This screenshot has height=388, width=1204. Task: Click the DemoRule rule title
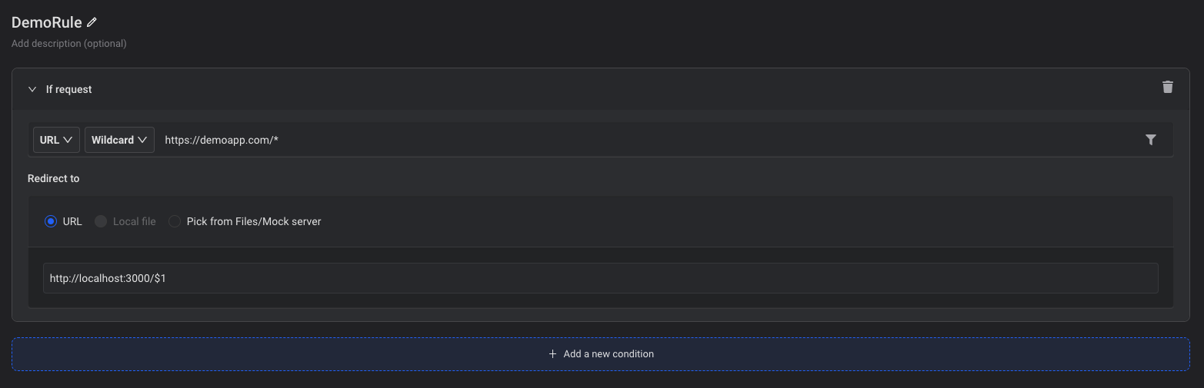pos(46,22)
